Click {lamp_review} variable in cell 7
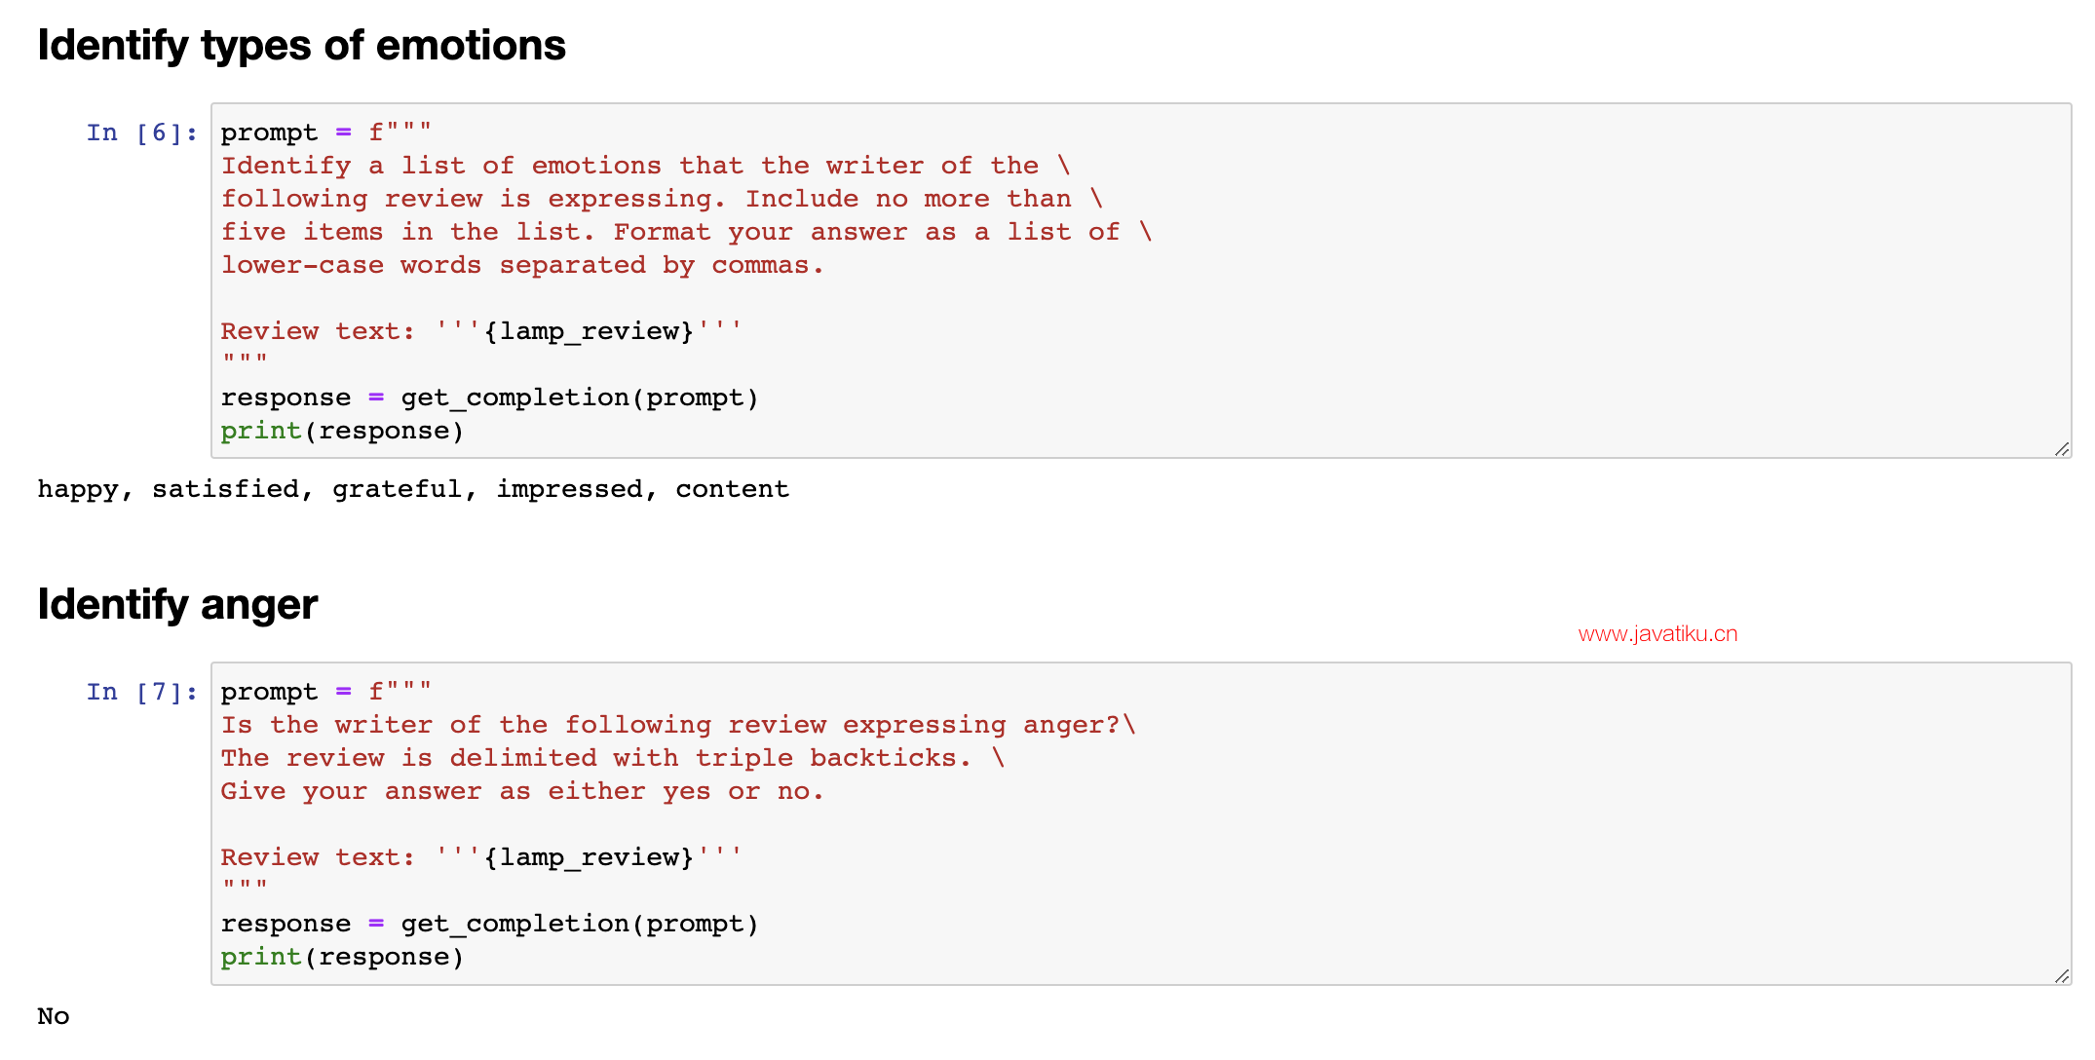2095x1060 pixels. click(x=589, y=857)
